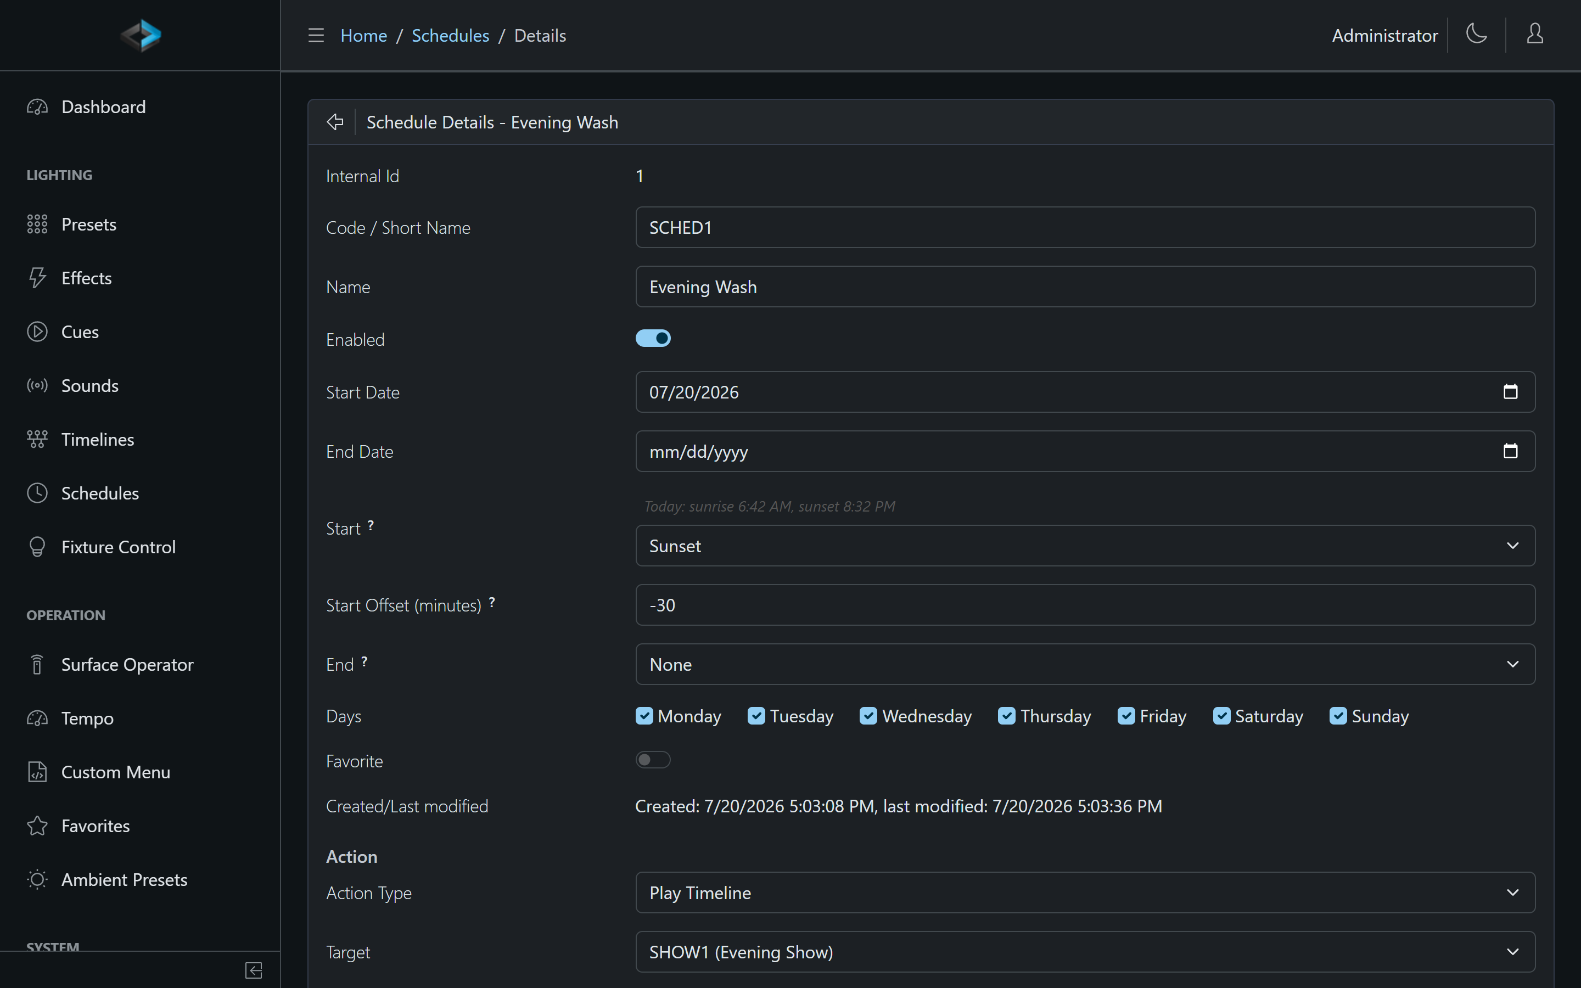Click the Tempo gauge icon

pos(37,718)
